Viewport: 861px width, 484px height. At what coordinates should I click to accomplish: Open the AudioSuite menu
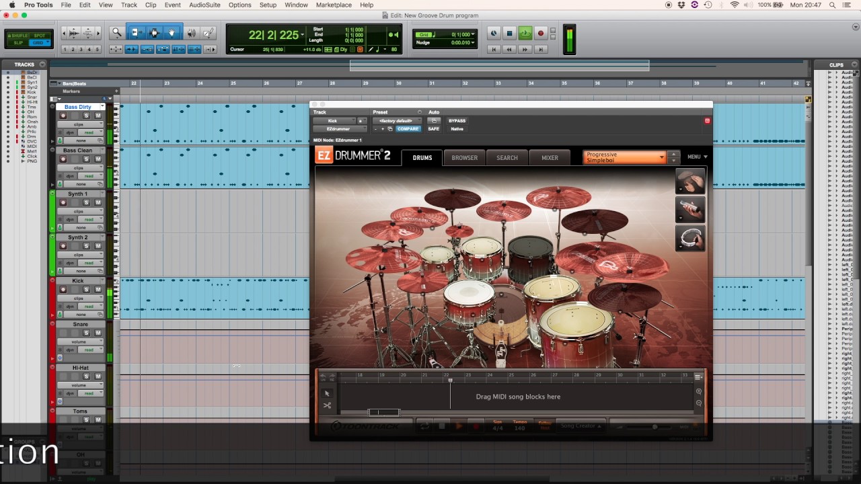(x=204, y=5)
